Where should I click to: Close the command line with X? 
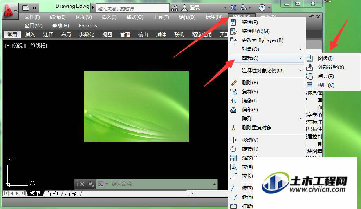(82, 184)
